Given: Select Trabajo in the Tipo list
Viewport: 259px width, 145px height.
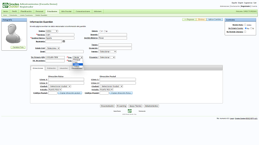Looking at the screenshot, I should 78,66.
